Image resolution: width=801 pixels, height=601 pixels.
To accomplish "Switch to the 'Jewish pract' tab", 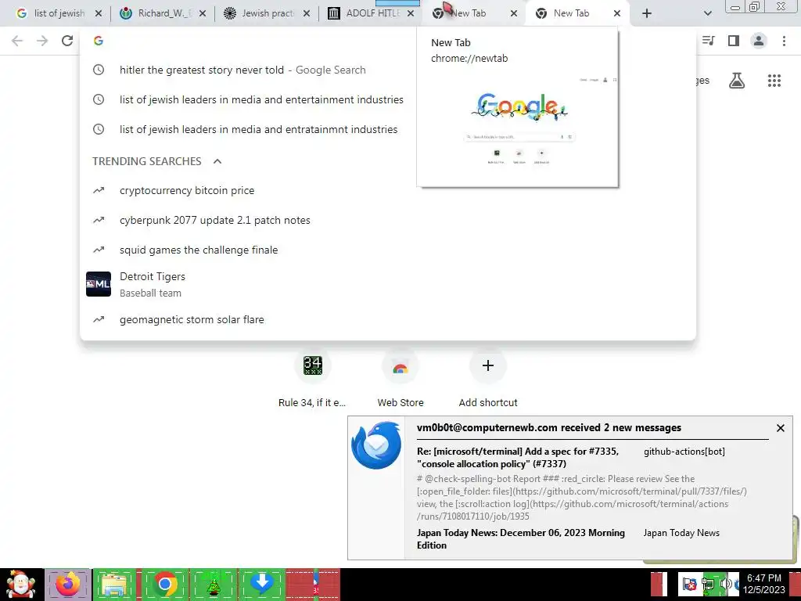I will (267, 13).
